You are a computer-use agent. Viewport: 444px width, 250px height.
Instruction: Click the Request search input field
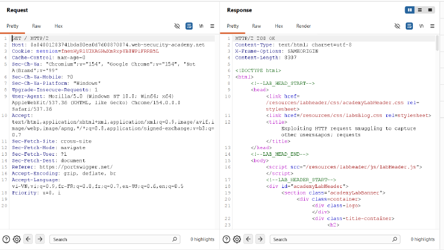tap(115, 239)
